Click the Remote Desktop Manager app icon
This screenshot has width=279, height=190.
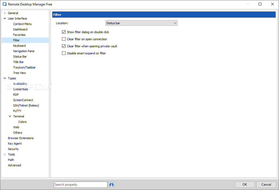click(x=4, y=4)
